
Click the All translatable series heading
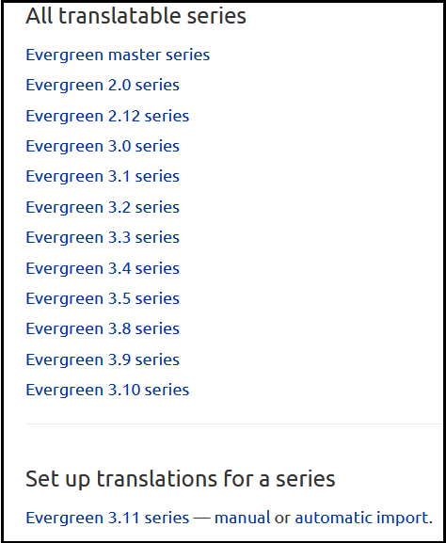[x=135, y=16]
